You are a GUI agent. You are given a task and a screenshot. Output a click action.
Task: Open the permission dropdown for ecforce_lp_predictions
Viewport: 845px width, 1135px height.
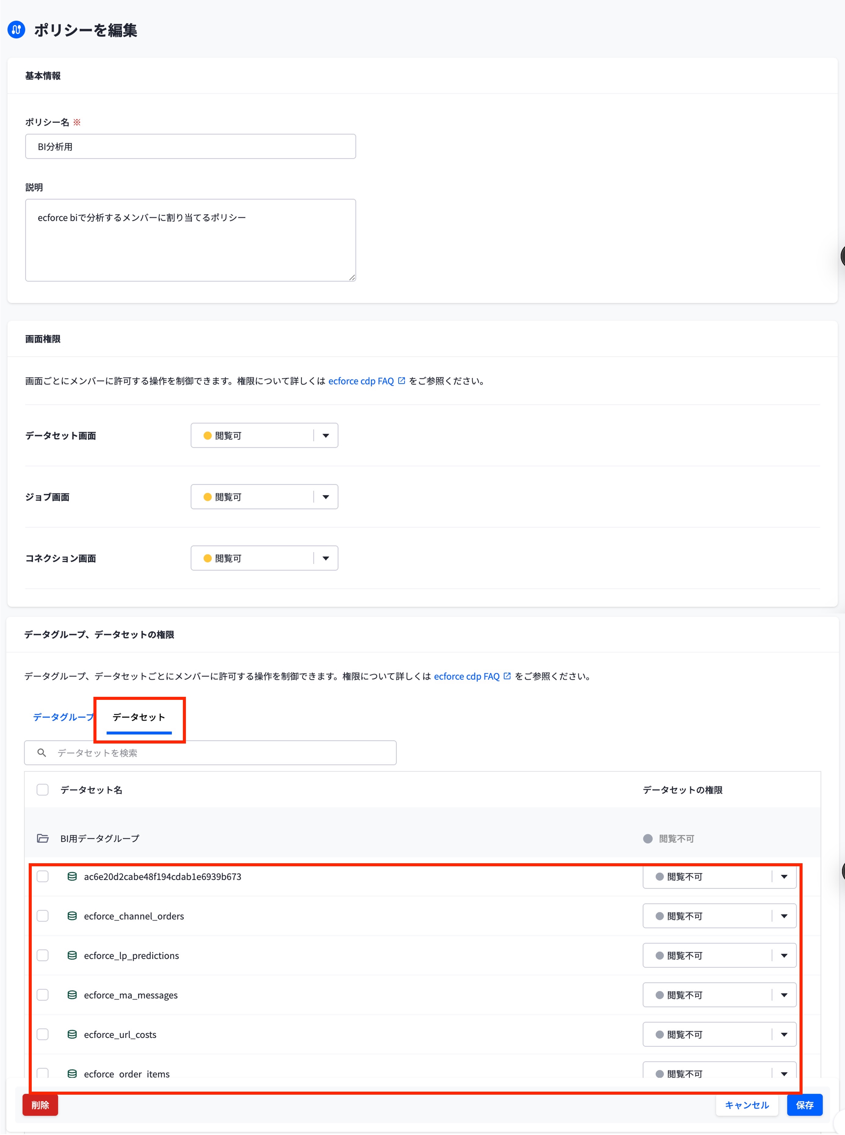click(719, 955)
